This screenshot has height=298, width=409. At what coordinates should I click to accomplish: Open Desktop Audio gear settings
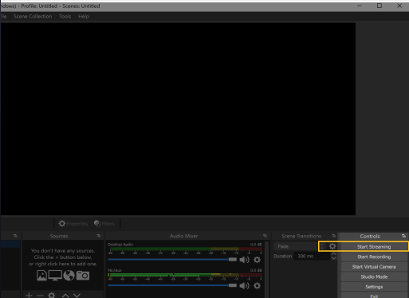pos(257,260)
